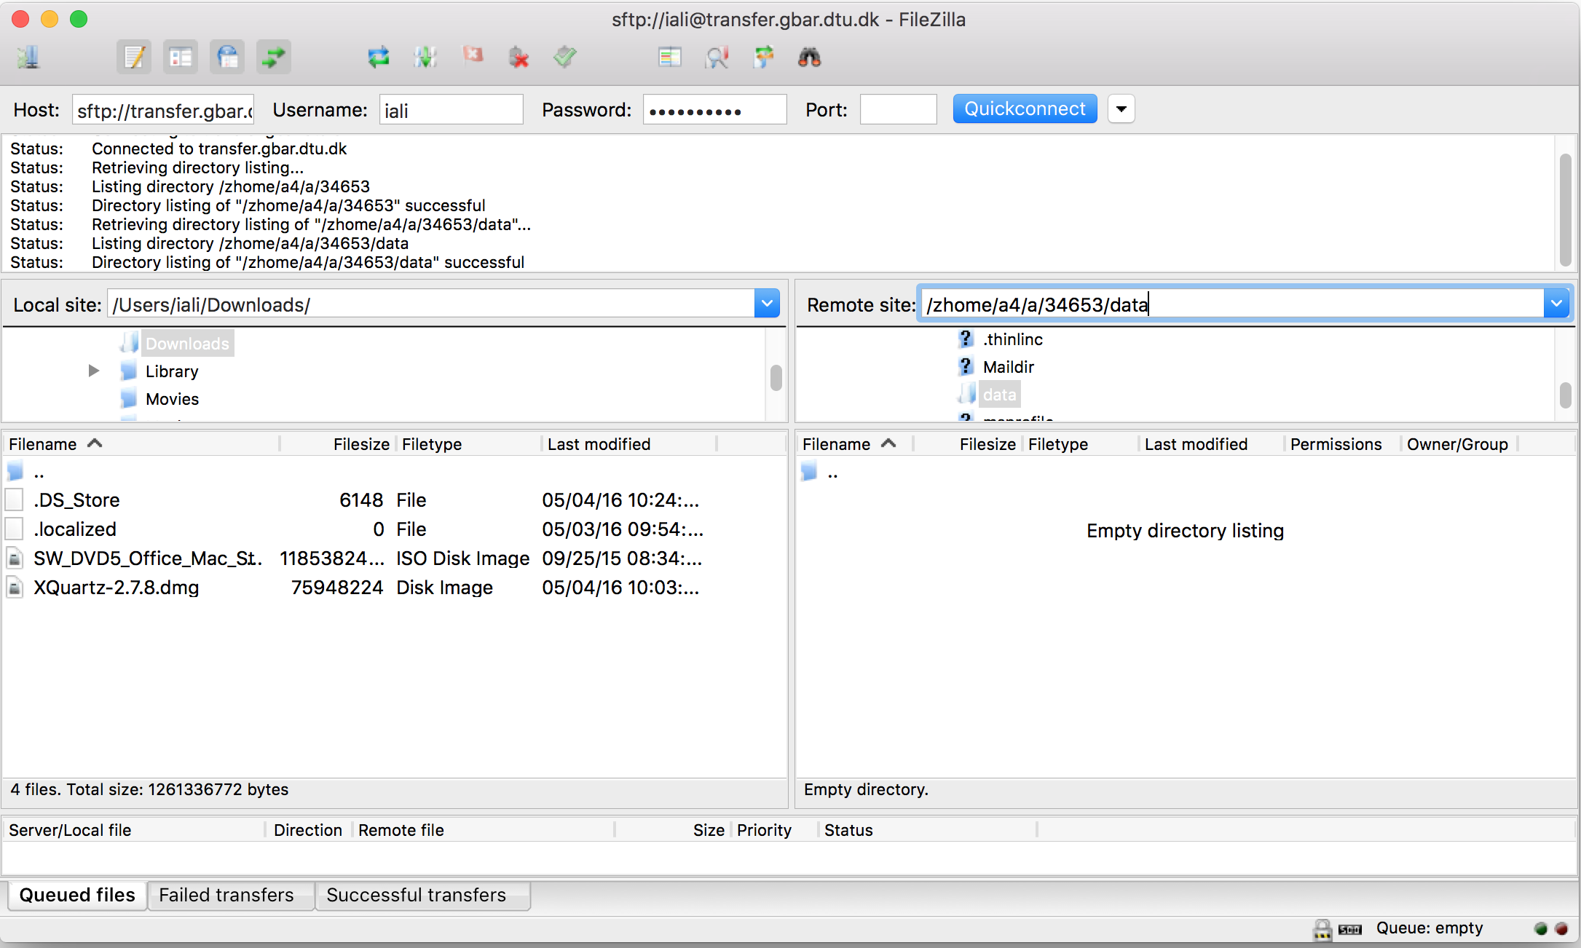The width and height of the screenshot is (1581, 948).
Task: Click the green activity indicator light
Action: coord(1540,928)
